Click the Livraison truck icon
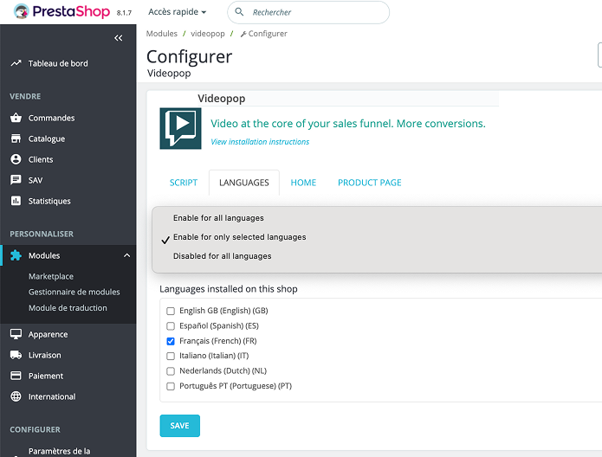Screen dimensions: 602x457 point(16,355)
